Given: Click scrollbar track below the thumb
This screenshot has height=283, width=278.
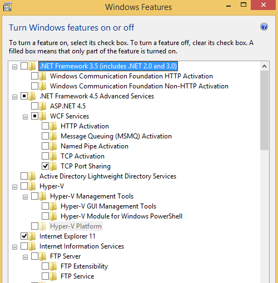Looking at the screenshot, I should tap(264, 216).
